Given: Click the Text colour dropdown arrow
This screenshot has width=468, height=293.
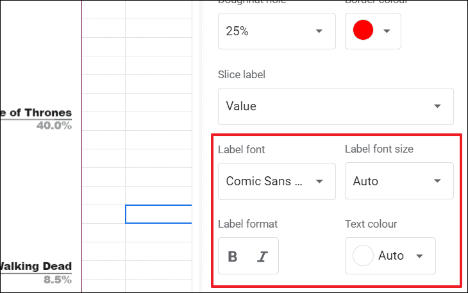Looking at the screenshot, I should click(x=419, y=256).
